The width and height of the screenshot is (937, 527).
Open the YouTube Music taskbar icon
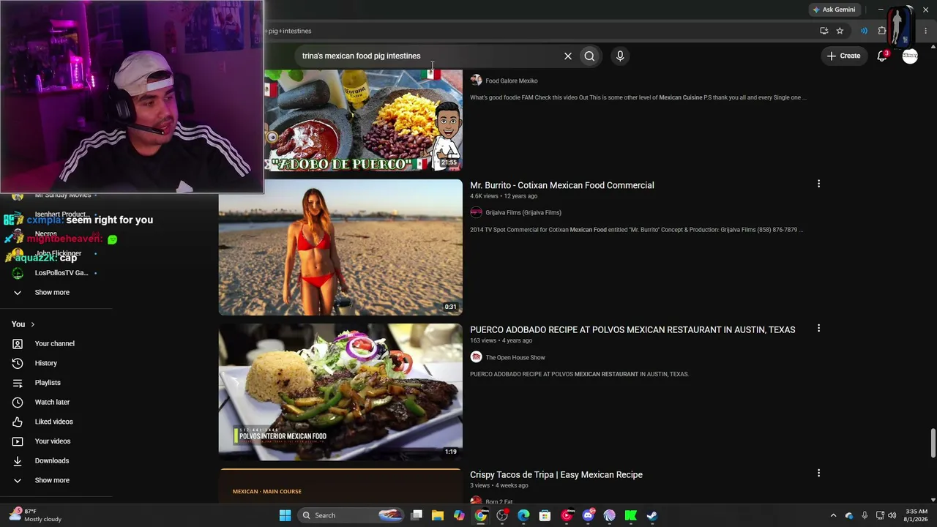(567, 515)
